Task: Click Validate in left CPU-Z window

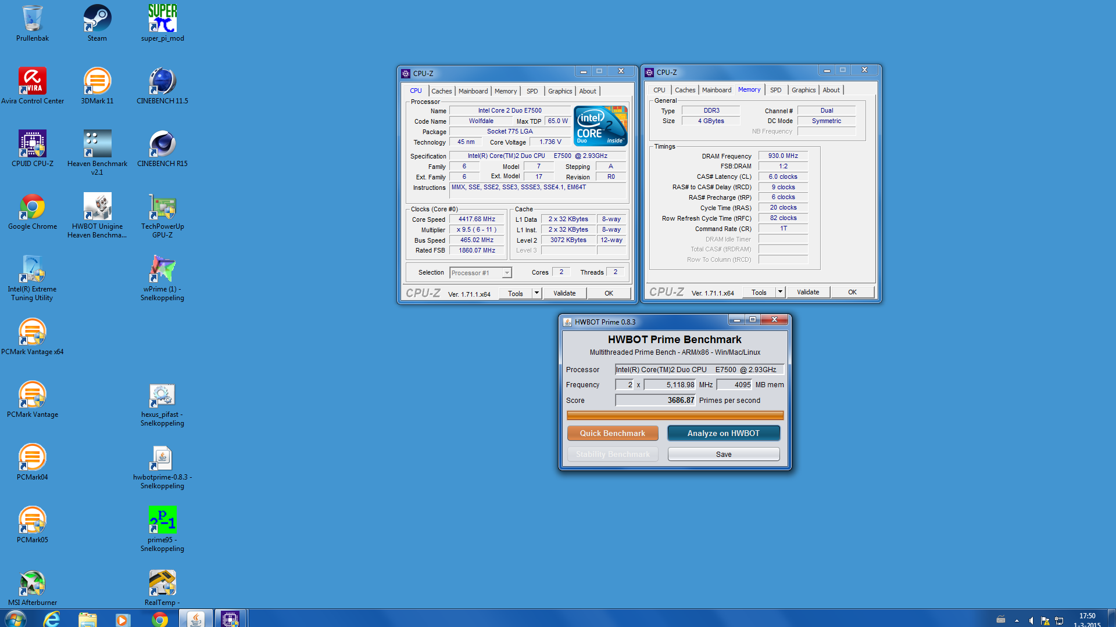Action: (x=564, y=293)
